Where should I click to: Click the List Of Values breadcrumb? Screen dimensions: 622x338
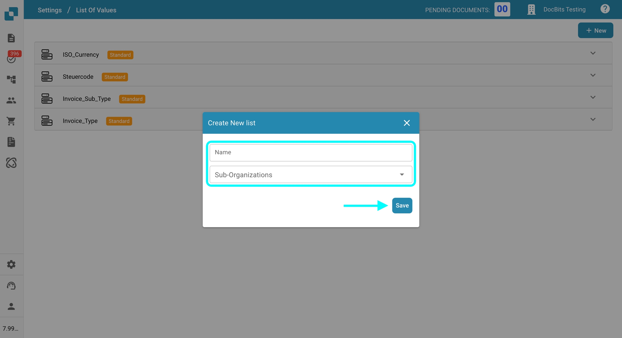coord(96,10)
